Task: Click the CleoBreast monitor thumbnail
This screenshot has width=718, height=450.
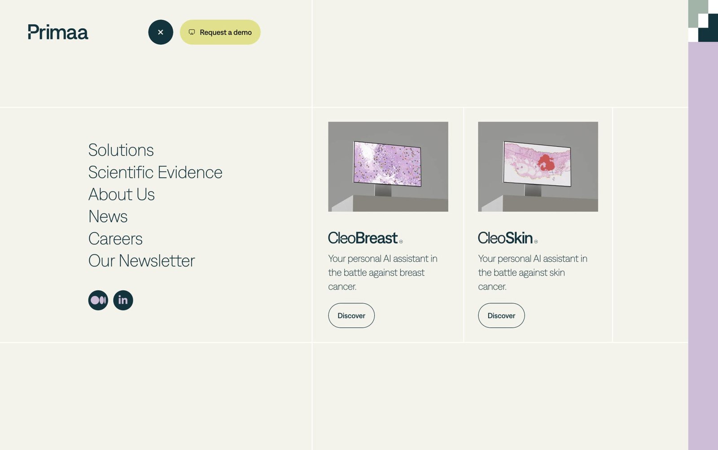Action: pos(388,166)
